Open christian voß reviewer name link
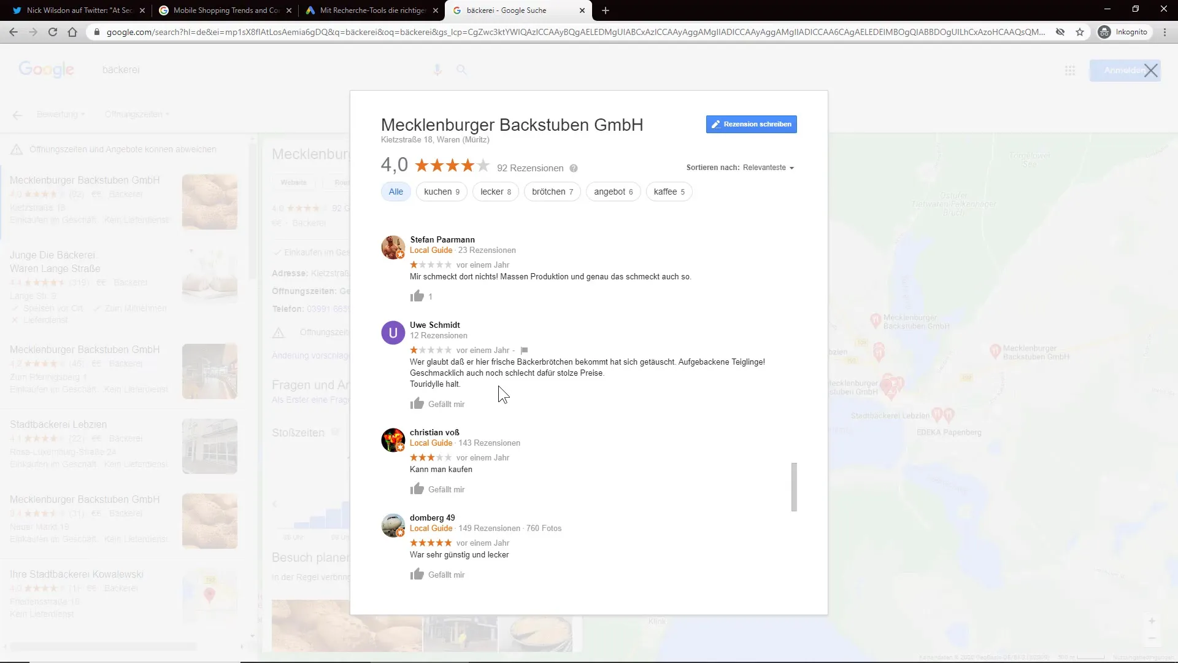Viewport: 1178px width, 663px height. pyautogui.click(x=434, y=432)
